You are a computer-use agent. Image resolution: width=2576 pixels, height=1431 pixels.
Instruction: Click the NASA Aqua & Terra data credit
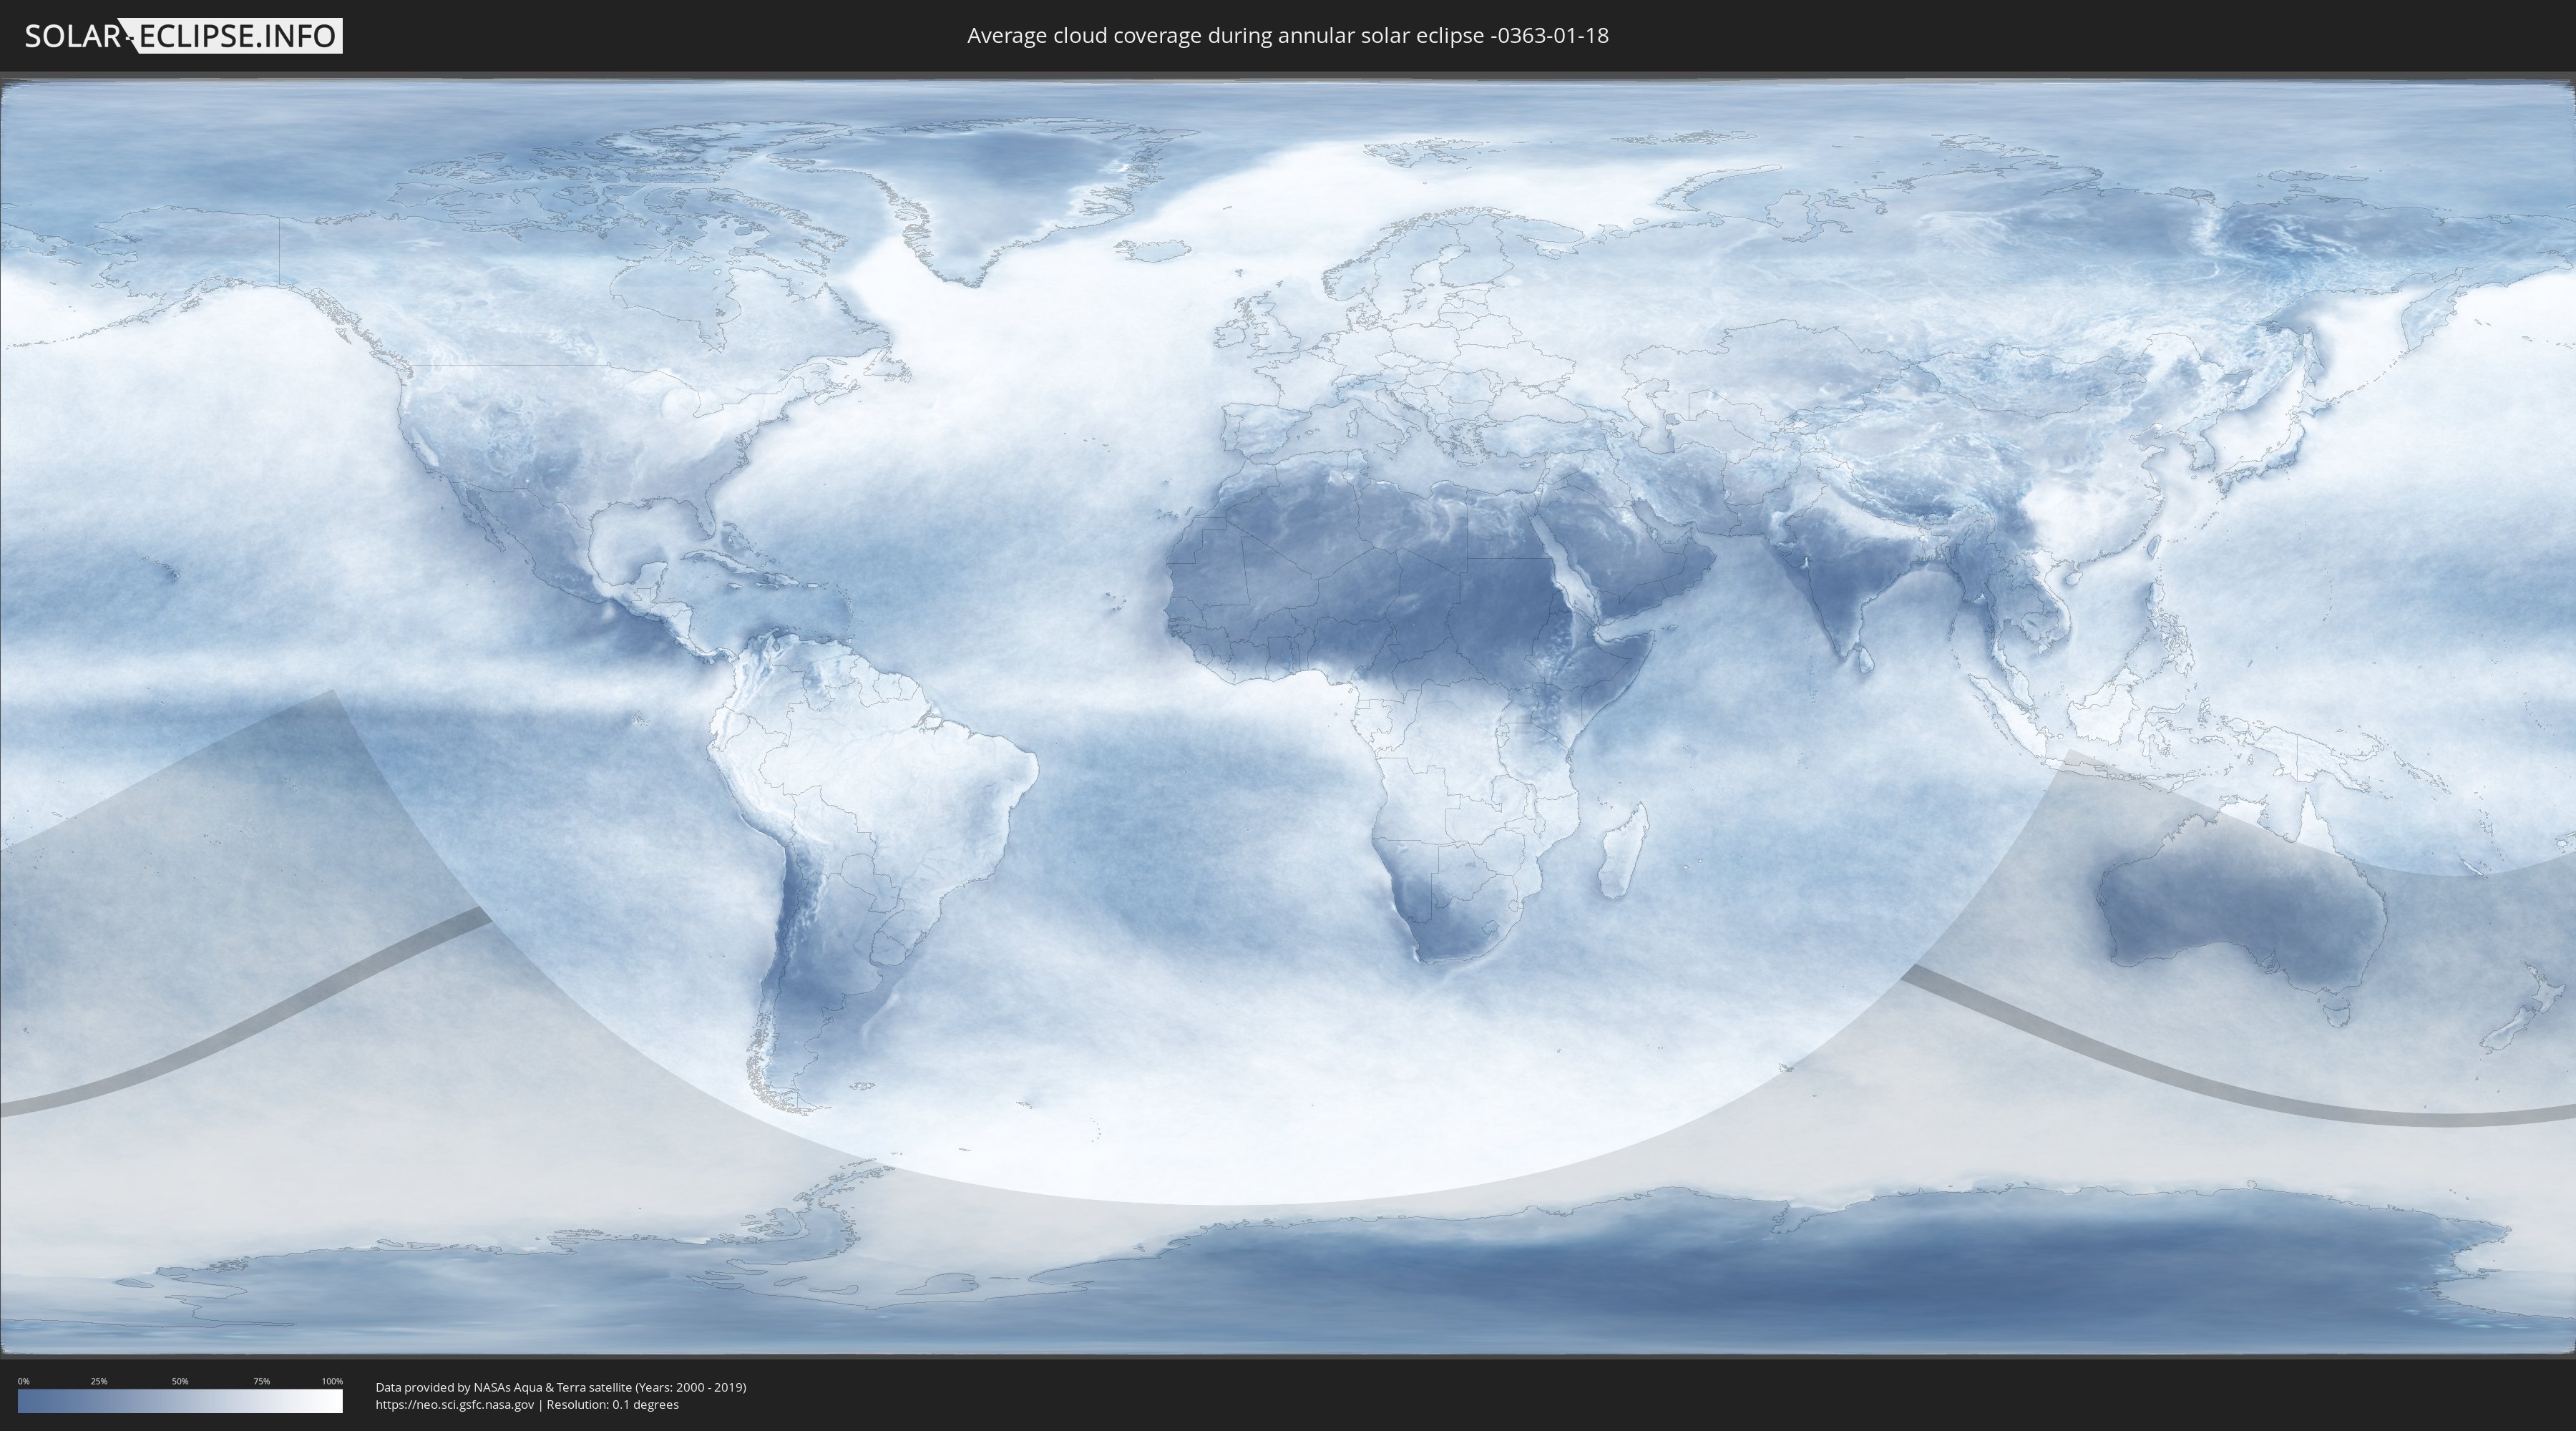pos(560,1387)
